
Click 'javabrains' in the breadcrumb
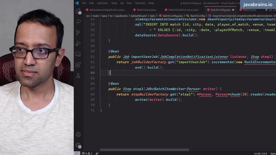tap(122, 16)
